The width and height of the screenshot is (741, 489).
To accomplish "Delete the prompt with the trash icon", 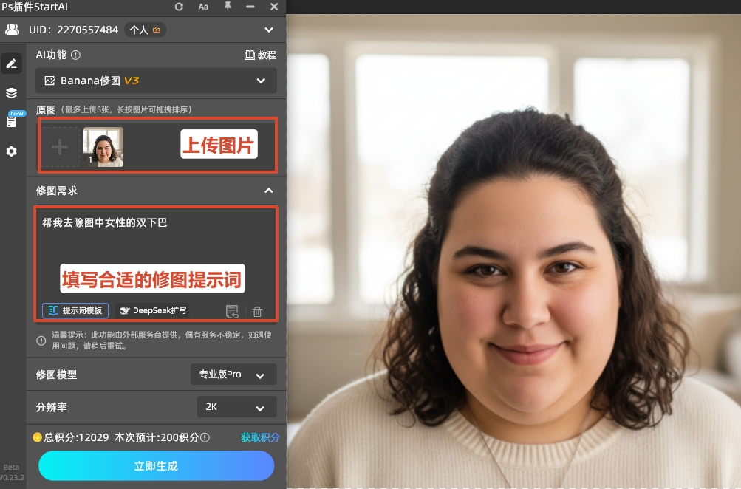I will (x=257, y=312).
